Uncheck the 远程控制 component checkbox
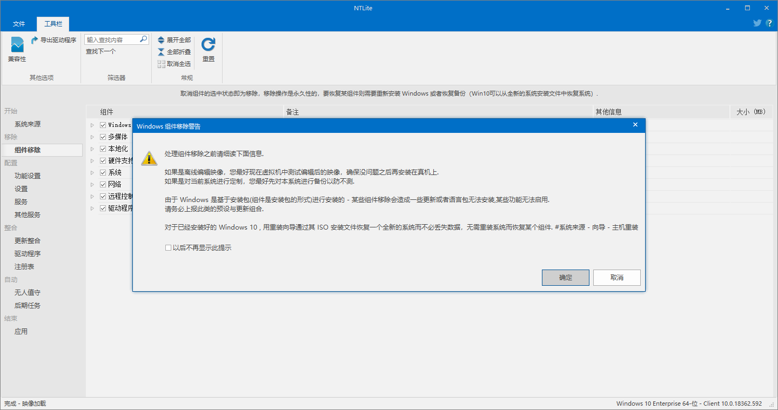 (x=103, y=196)
